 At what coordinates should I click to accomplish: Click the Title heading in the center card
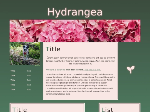[x=53, y=49]
